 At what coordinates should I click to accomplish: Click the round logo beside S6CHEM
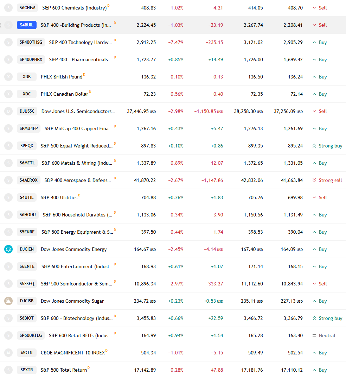tap(8, 8)
